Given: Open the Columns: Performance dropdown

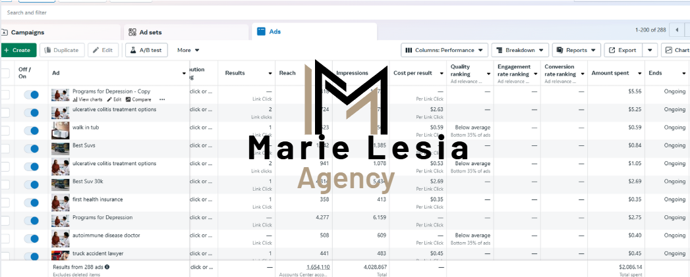Looking at the screenshot, I should point(444,50).
